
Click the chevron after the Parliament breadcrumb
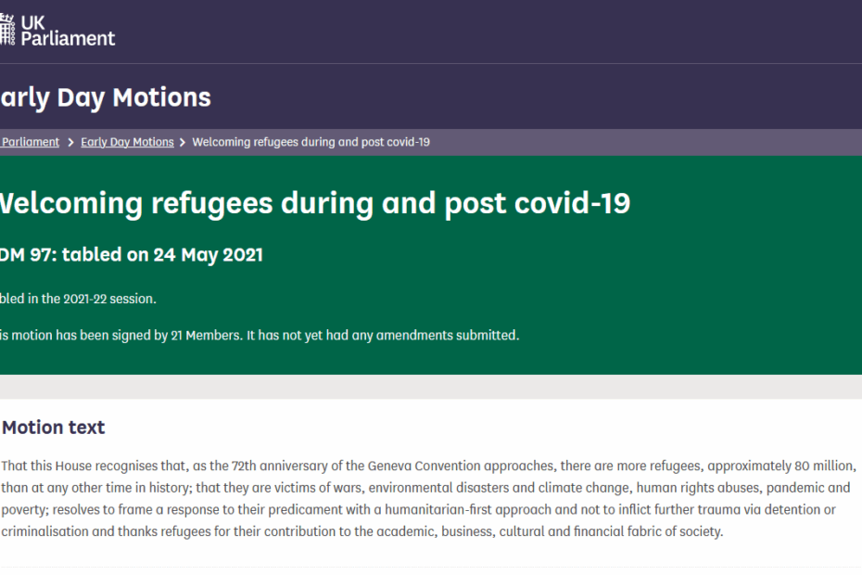point(70,142)
